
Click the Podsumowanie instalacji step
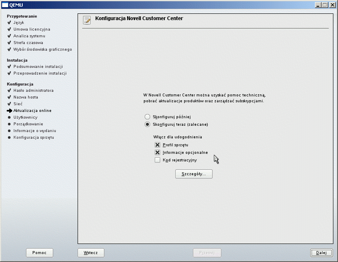coord(38,67)
